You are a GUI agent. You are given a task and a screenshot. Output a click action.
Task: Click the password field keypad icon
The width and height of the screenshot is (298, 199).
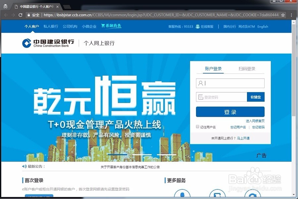(x=201, y=97)
